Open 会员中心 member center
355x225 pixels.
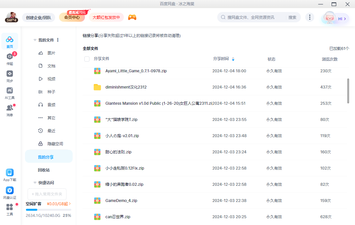point(72,17)
